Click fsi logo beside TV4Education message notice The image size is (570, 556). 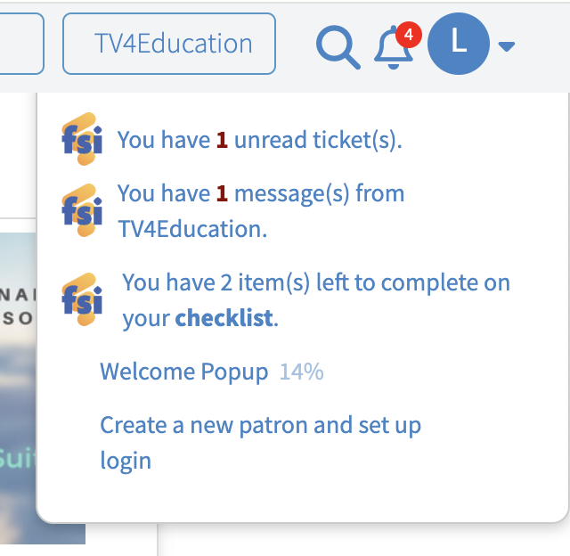pos(82,210)
